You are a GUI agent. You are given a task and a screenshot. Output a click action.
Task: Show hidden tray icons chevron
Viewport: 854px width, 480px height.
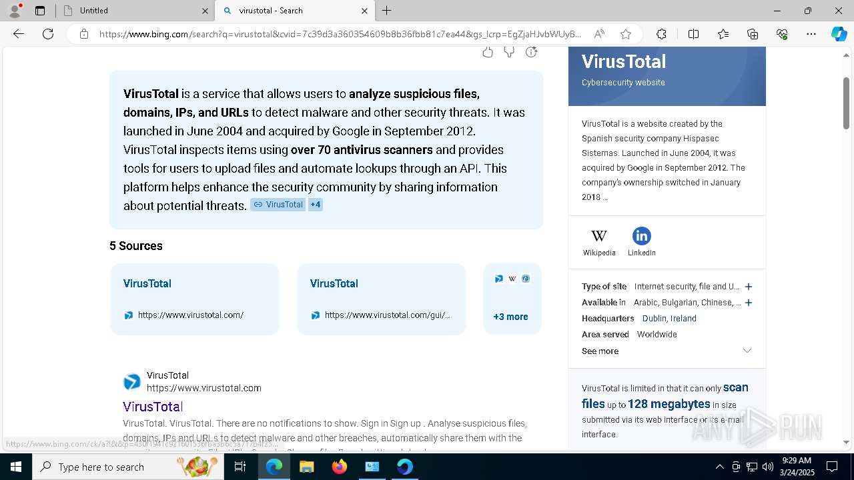click(x=719, y=467)
